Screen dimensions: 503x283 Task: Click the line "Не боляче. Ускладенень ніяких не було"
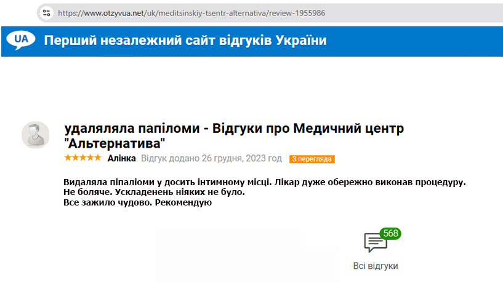pyautogui.click(x=154, y=193)
